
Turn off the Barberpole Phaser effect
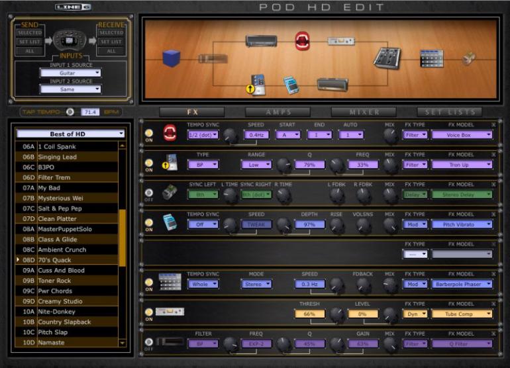tap(148, 282)
